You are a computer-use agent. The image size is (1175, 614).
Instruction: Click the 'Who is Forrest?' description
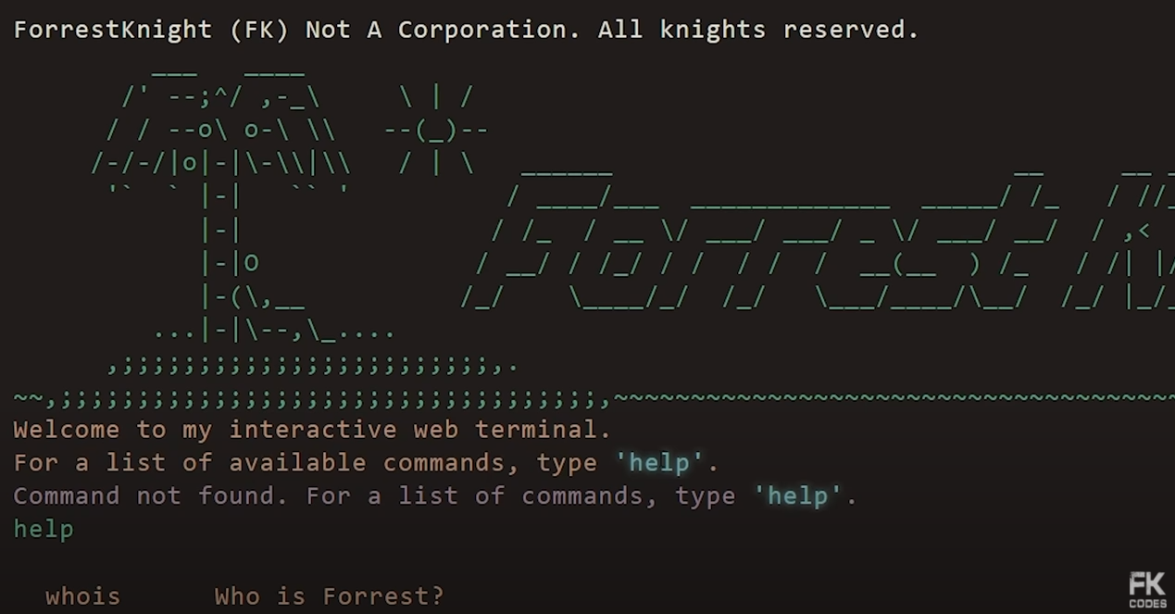pyautogui.click(x=329, y=595)
